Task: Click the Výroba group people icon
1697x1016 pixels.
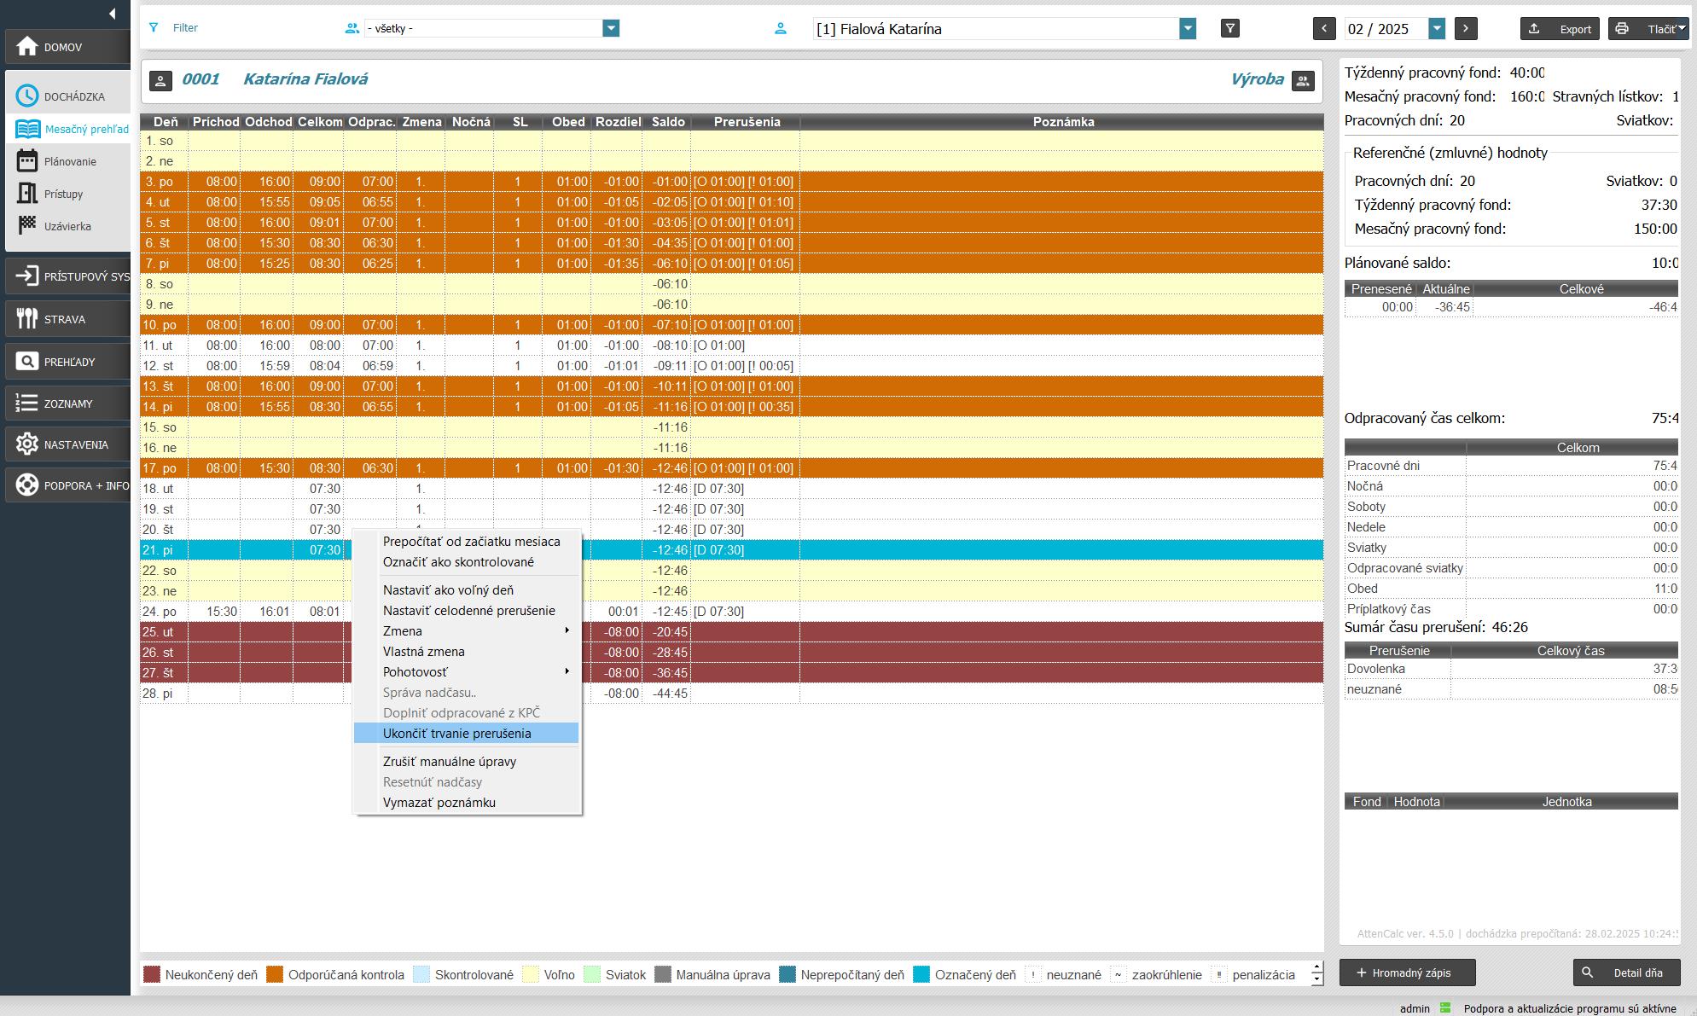Action: 1302,80
